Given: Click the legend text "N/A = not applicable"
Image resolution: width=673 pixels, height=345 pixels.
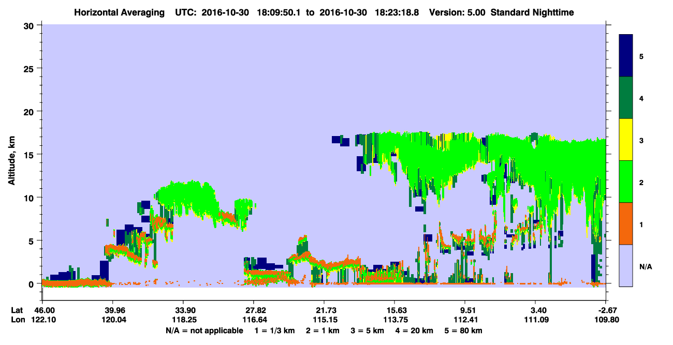Looking at the screenshot, I should click(x=204, y=331).
